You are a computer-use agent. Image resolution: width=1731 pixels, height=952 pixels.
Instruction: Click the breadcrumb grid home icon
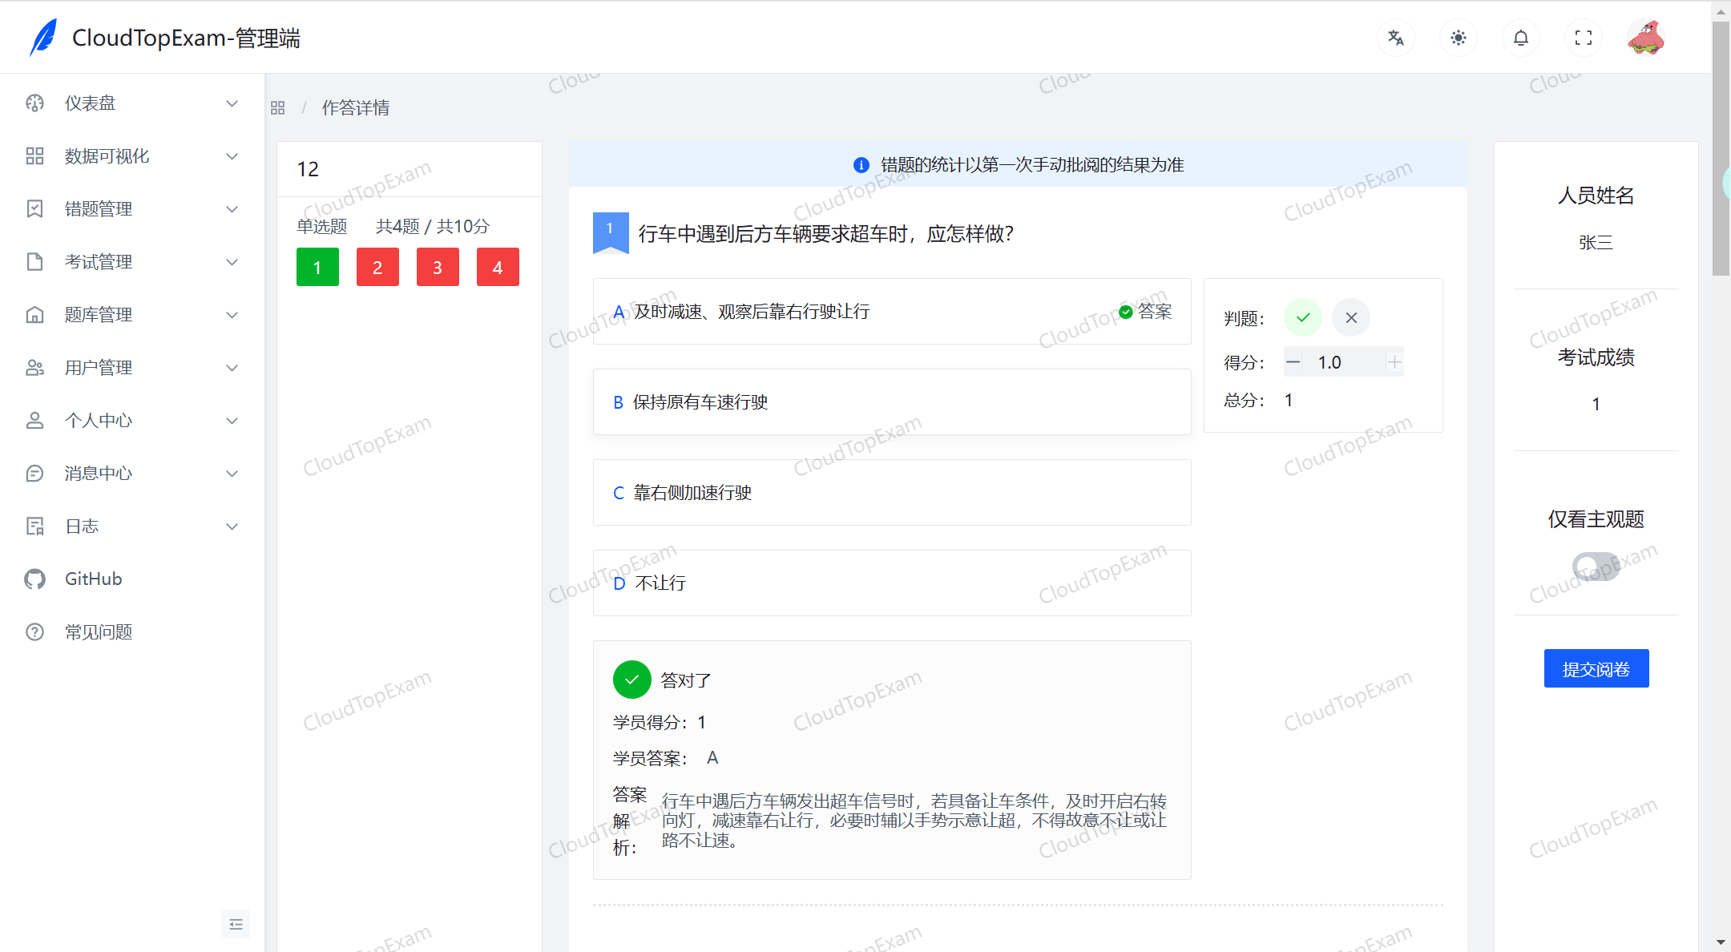point(278,107)
